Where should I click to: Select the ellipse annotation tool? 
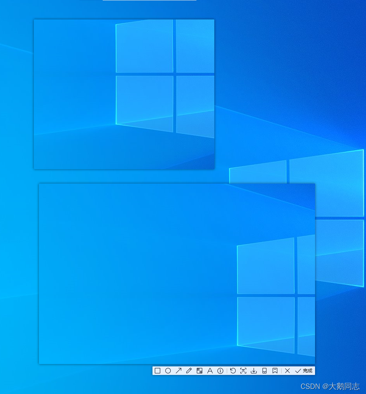[168, 371]
